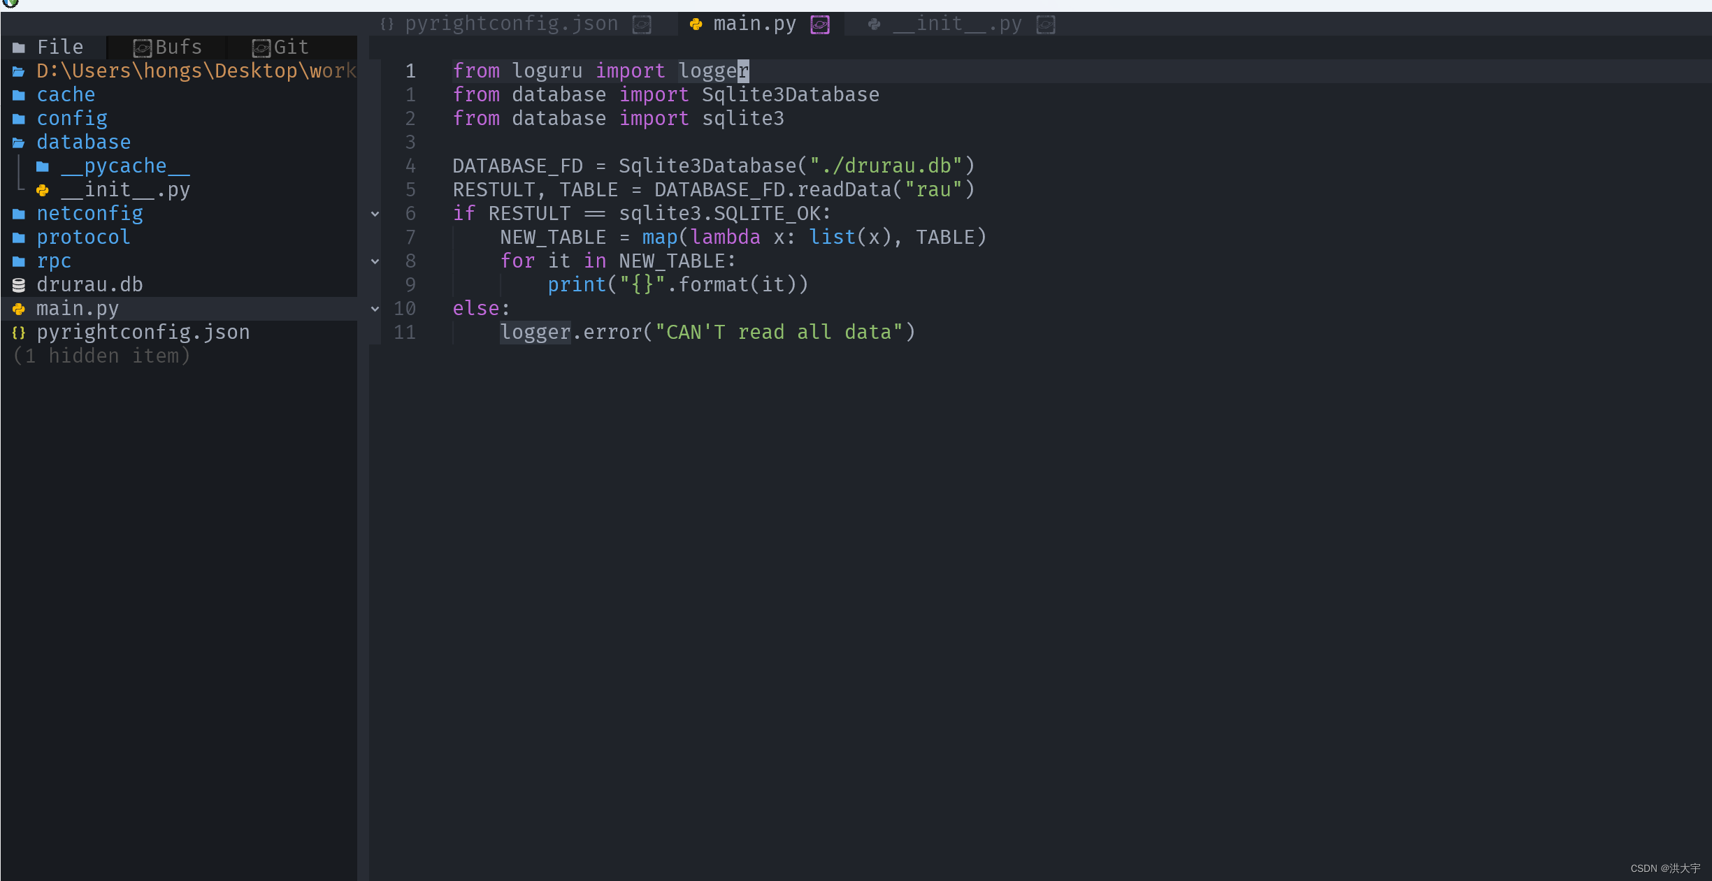The image size is (1712, 881).
Task: Click the Git tab icon
Action: pos(261,48)
